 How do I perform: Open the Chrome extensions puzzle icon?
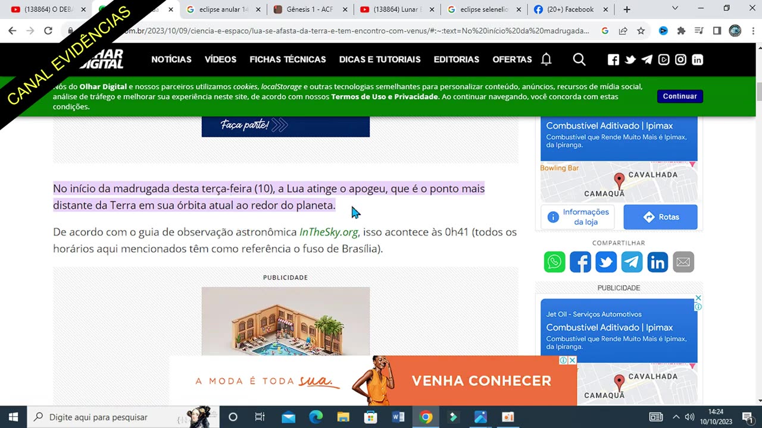(681, 31)
